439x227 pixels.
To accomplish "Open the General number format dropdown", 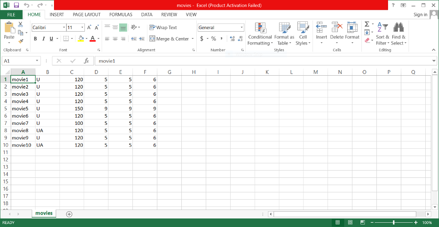I will pyautogui.click(x=242, y=27).
